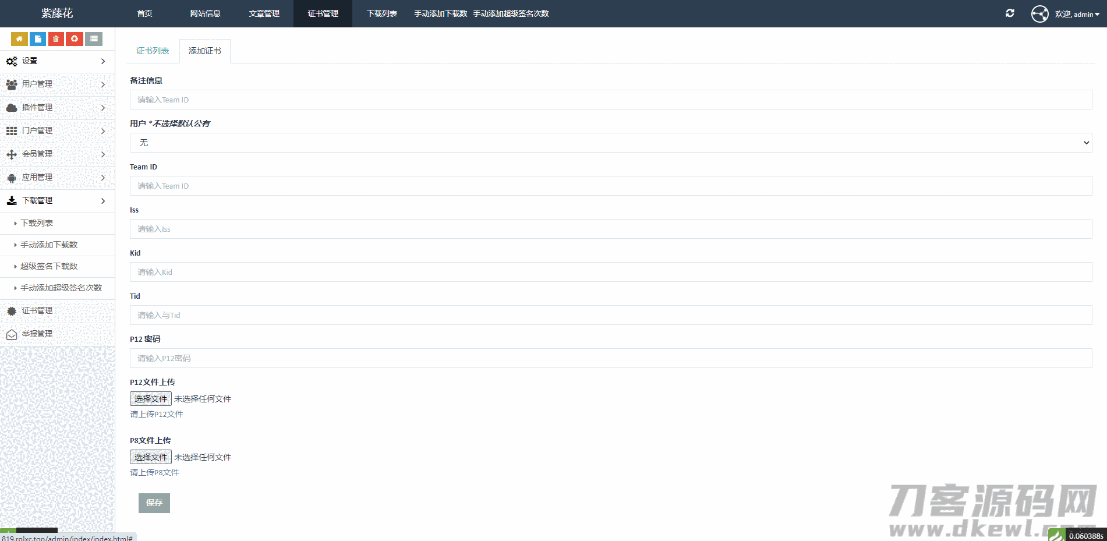Viewport: 1107px width, 541px height.
Task: Open the 用户 select dropdown showing 无
Action: point(611,143)
